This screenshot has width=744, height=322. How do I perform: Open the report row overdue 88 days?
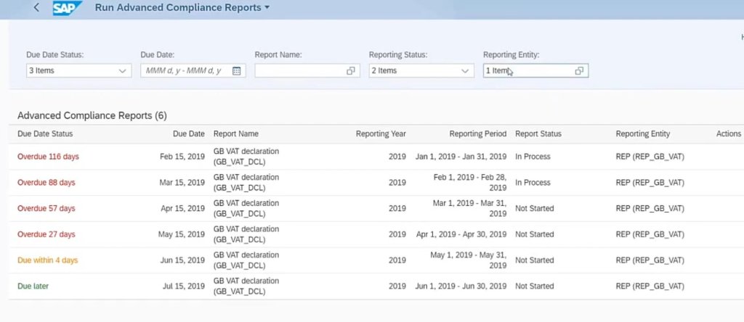click(46, 183)
